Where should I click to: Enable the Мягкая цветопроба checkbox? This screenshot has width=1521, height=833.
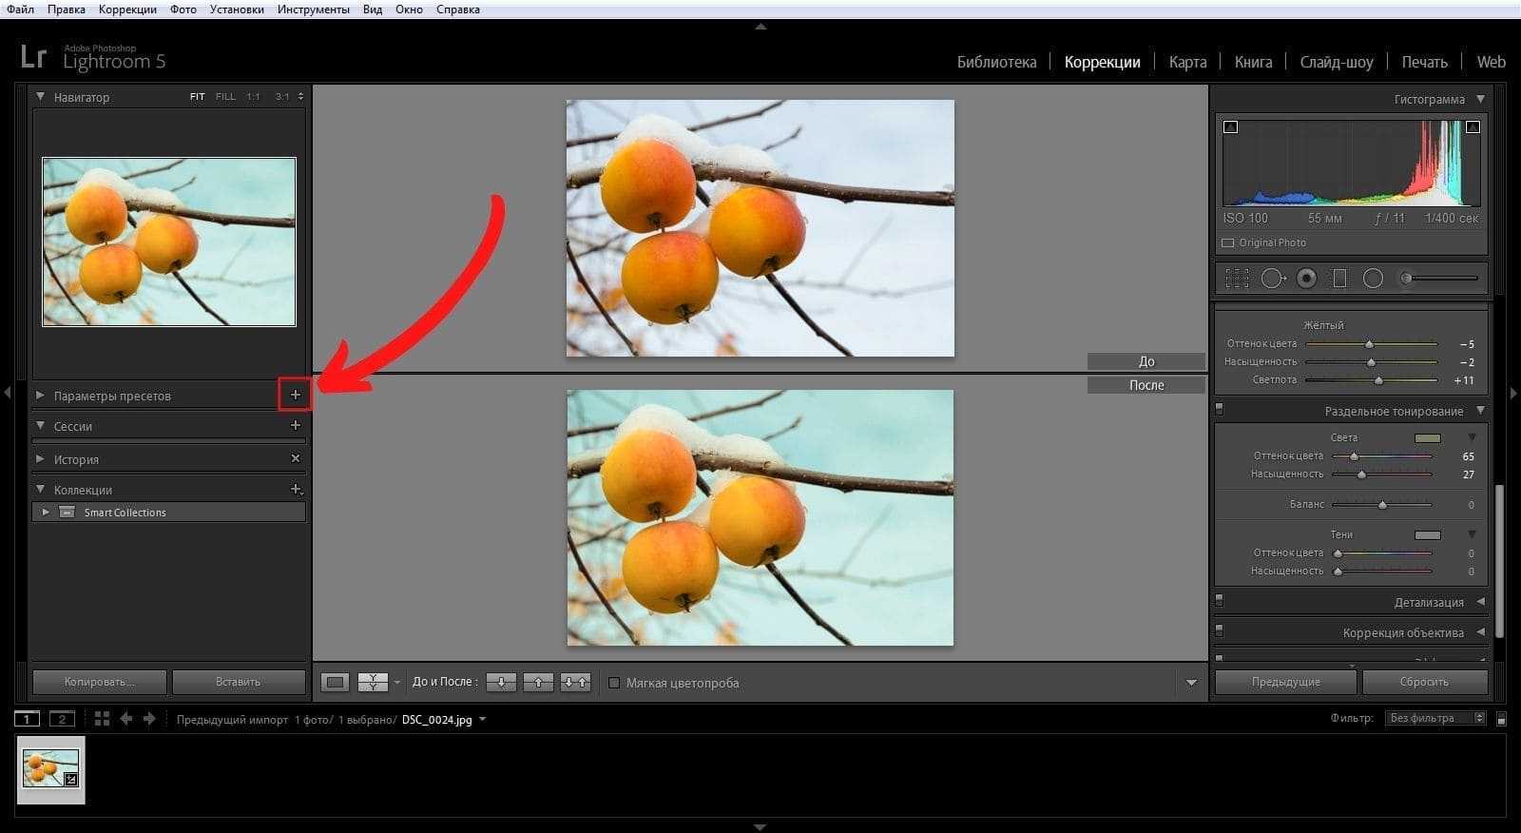point(614,683)
